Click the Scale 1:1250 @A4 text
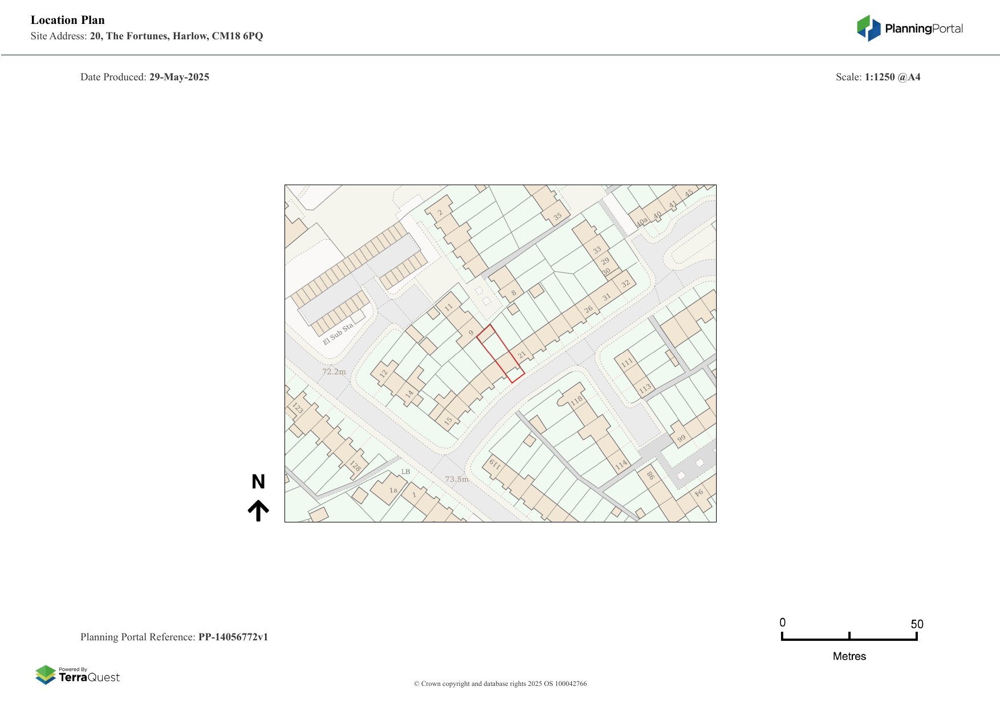This screenshot has width=1000, height=707. [877, 77]
